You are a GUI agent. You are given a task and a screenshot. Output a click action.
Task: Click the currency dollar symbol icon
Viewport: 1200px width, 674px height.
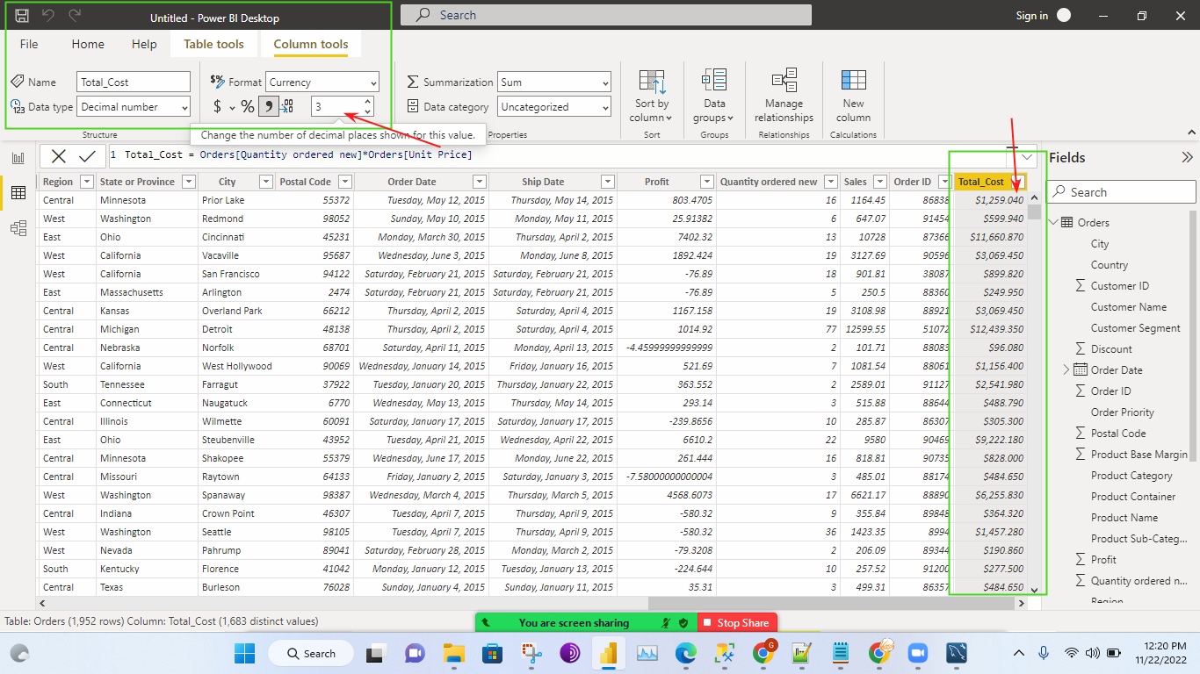click(218, 106)
